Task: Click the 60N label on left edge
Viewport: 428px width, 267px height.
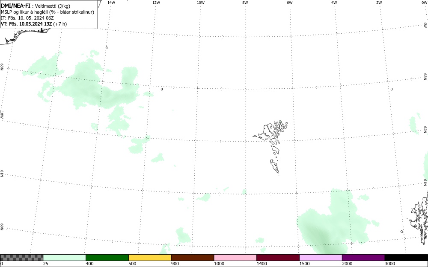Action: coord(2,227)
